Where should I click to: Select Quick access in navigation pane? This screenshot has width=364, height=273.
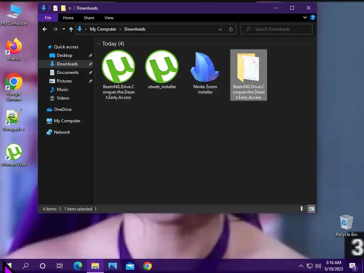[x=66, y=47]
